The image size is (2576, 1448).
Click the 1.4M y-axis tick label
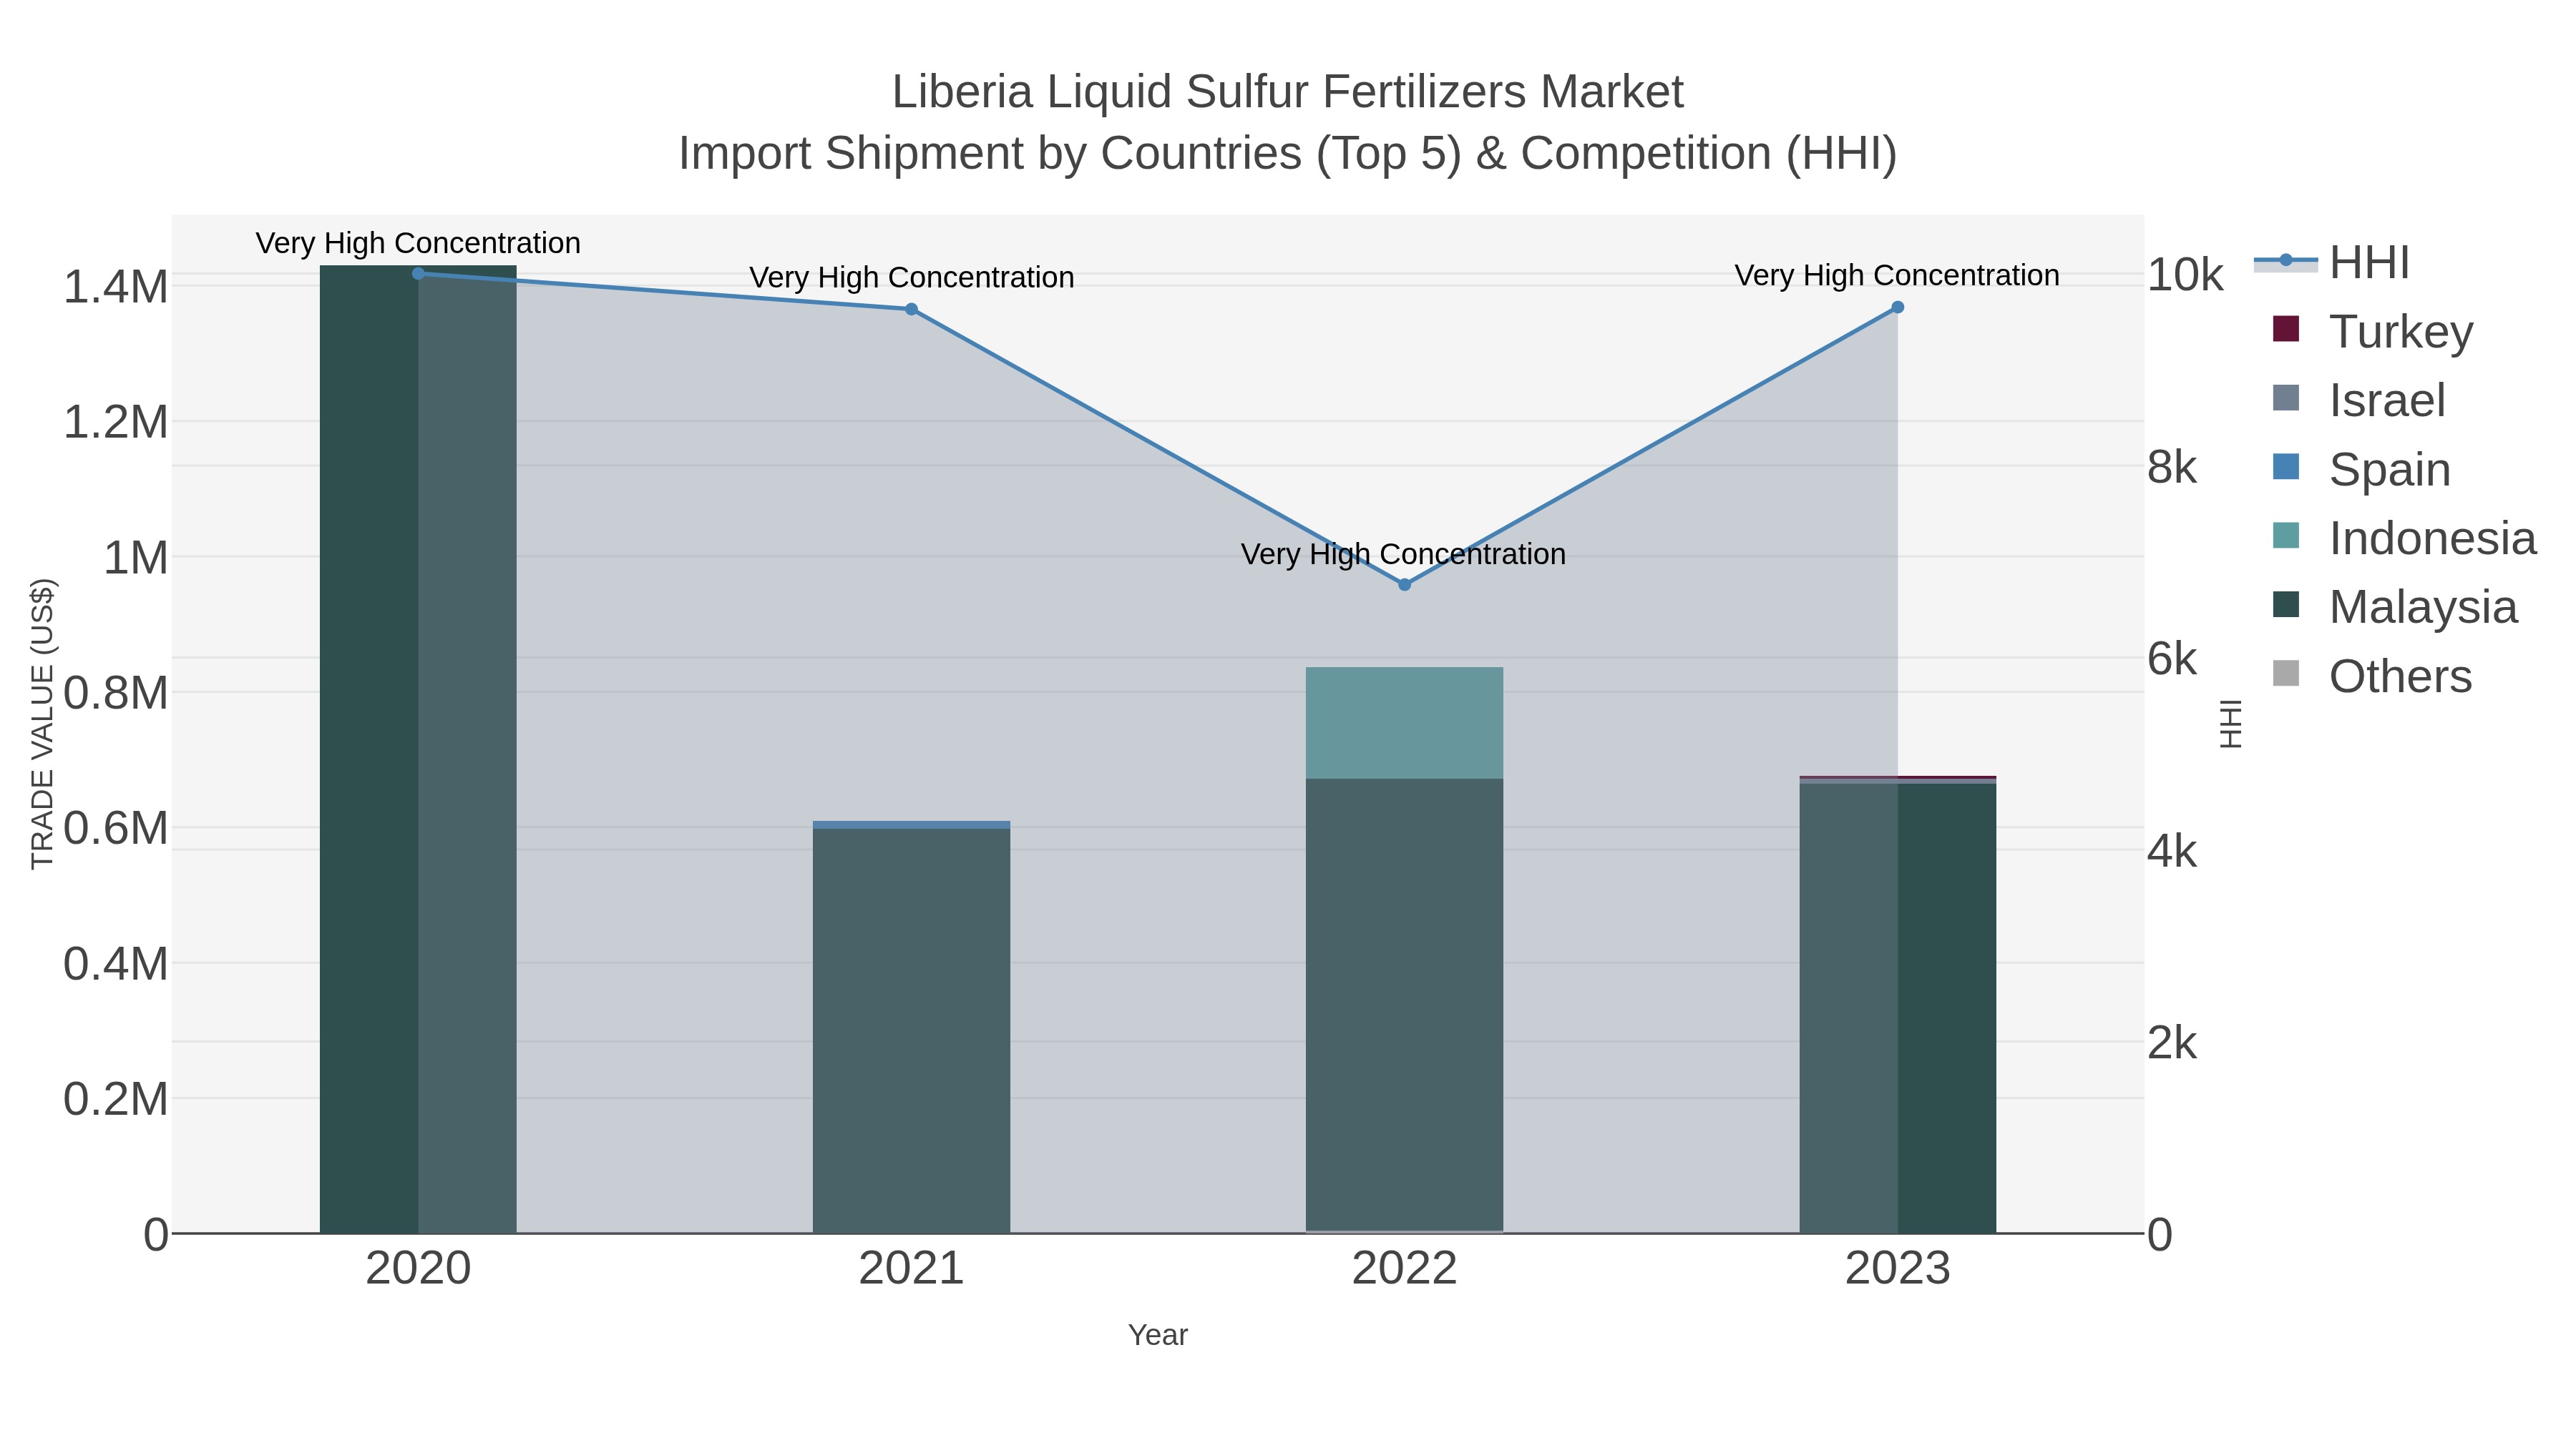point(116,287)
